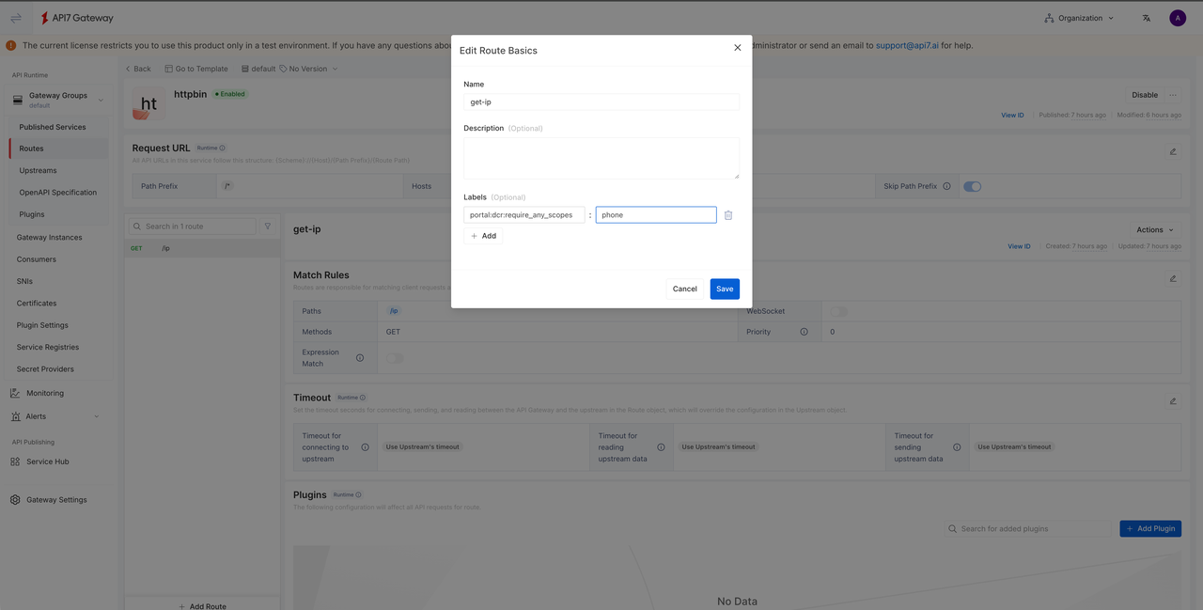Viewport: 1203px width, 610px height.
Task: Toggle the Skip Path Prefix switch
Action: pyautogui.click(x=972, y=186)
